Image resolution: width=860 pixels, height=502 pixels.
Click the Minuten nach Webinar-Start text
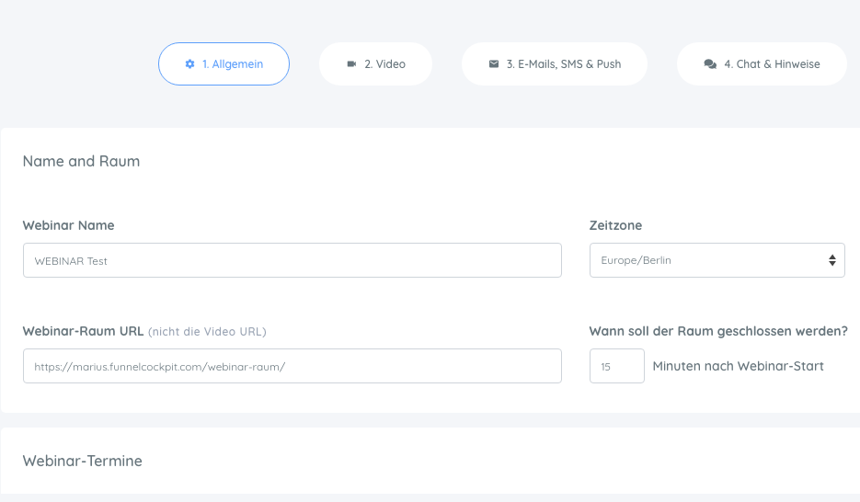(739, 366)
